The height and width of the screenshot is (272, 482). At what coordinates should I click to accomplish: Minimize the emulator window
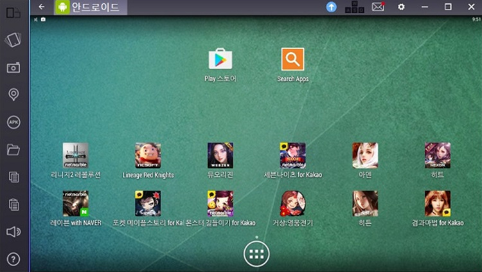[x=425, y=7]
